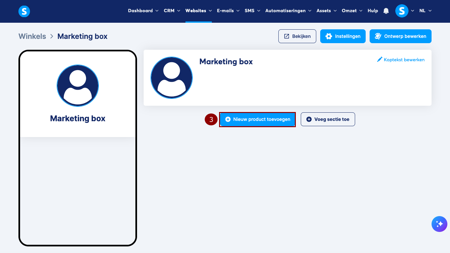Open the CRM menu
Viewport: 450px width, 253px height.
[172, 11]
